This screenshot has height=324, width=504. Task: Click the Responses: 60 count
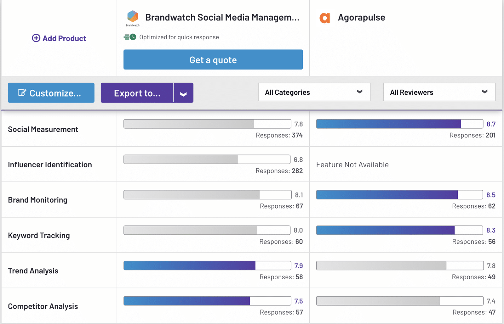[281, 242]
